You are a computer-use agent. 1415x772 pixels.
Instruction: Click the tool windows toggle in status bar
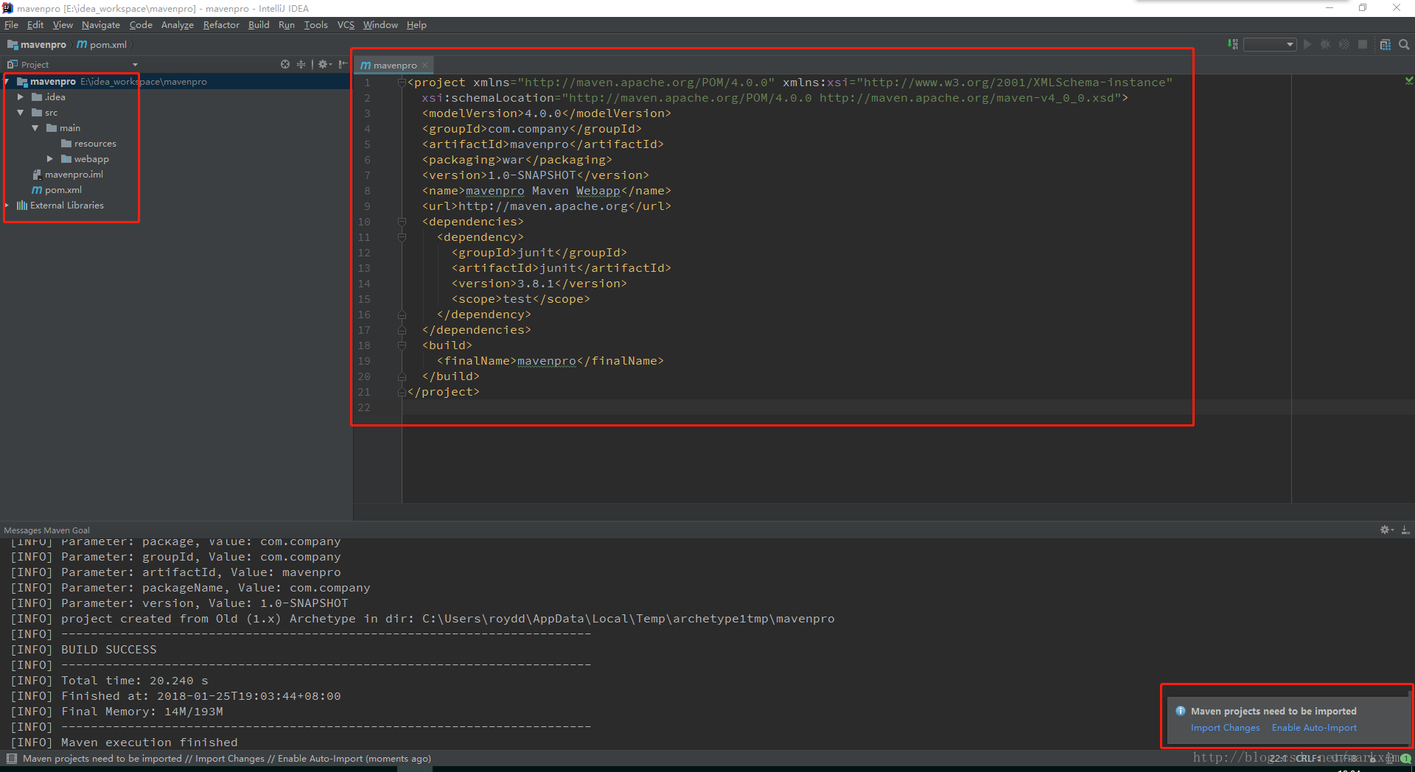11,758
